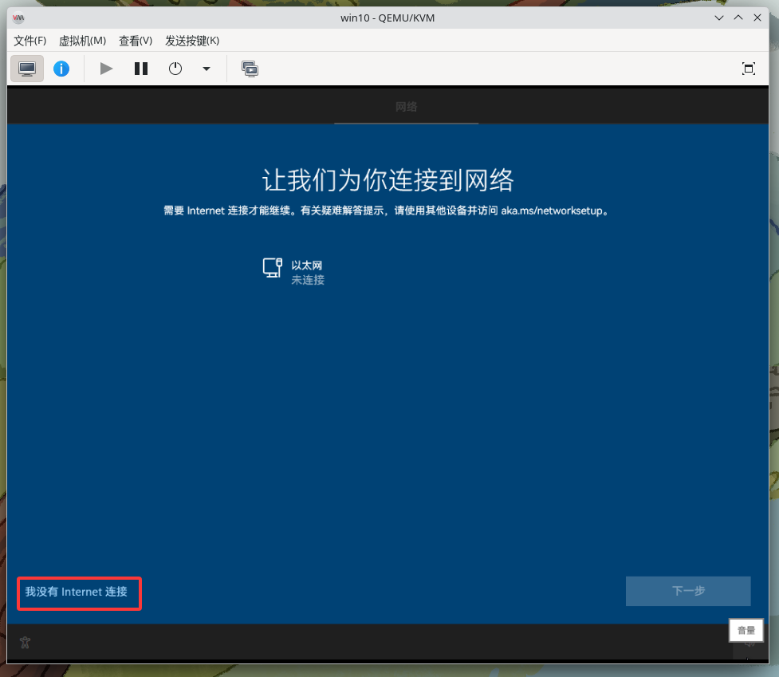Maximize the win10 QEMU/KVM window
Image resolution: width=779 pixels, height=677 pixels.
[x=738, y=18]
